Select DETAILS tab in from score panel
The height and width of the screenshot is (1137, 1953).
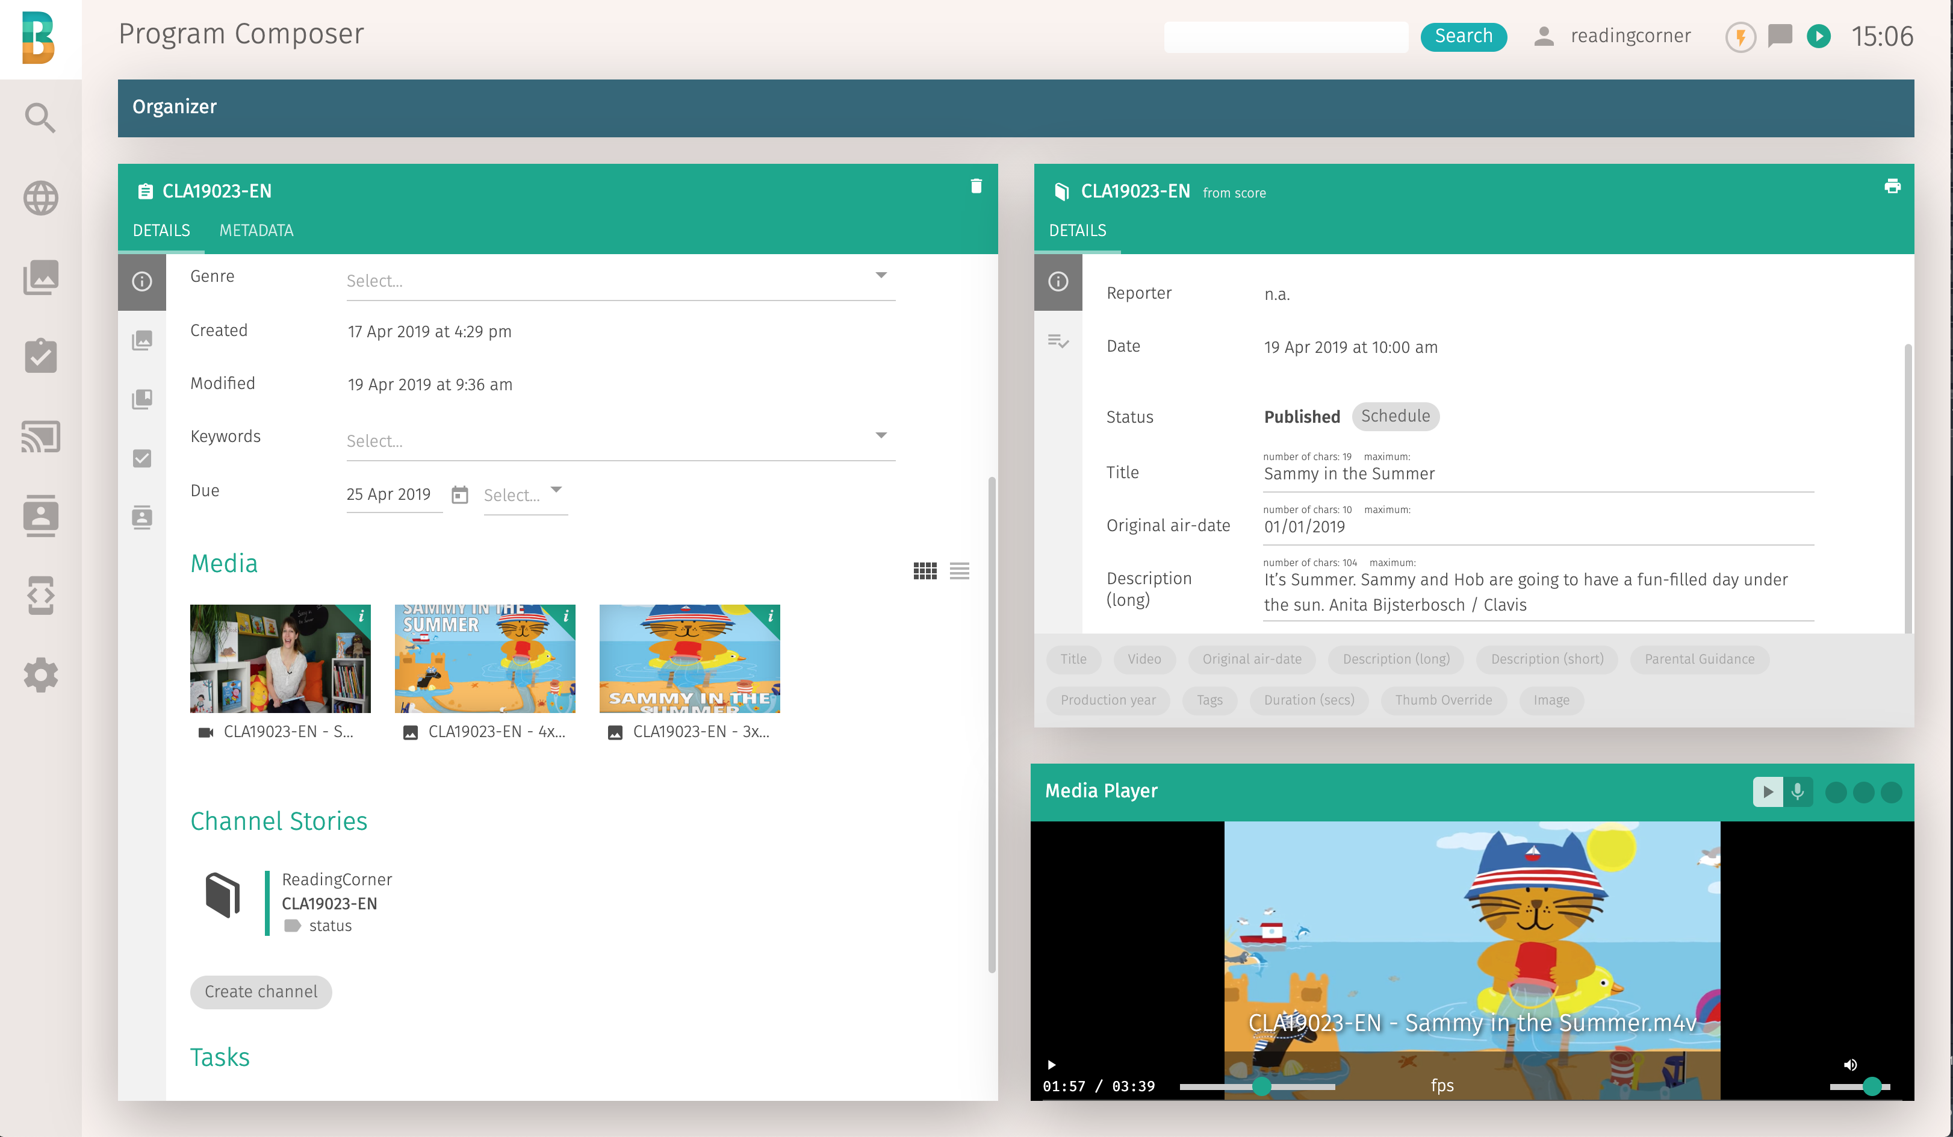pyautogui.click(x=1077, y=230)
